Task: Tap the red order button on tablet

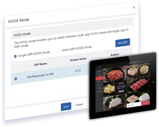Action: (x=145, y=103)
